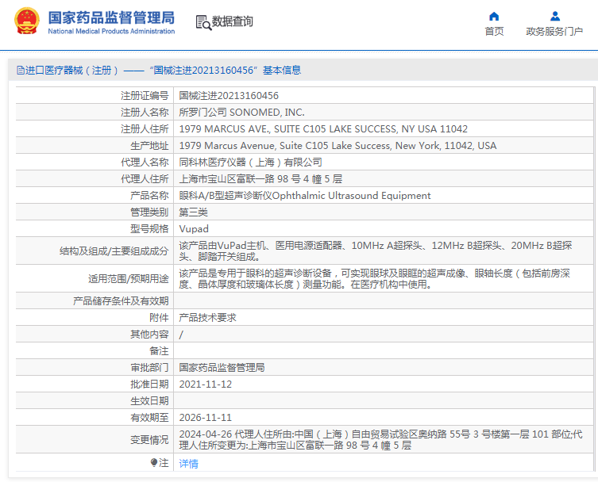Go to 首页 link
Image resolution: width=598 pixels, height=482 pixels.
coord(494,31)
